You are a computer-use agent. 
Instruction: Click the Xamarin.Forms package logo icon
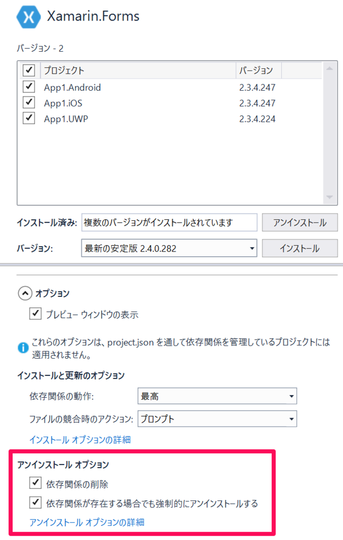tap(28, 17)
